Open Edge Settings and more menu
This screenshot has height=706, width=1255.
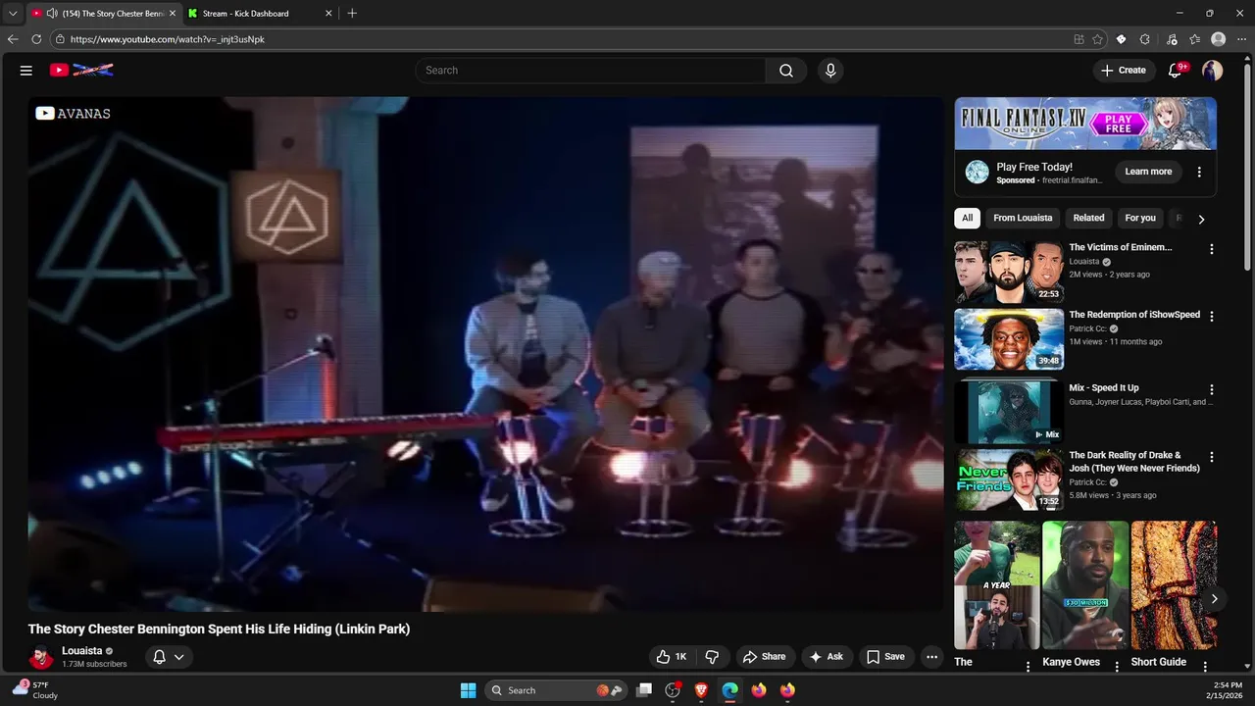[1241, 39]
